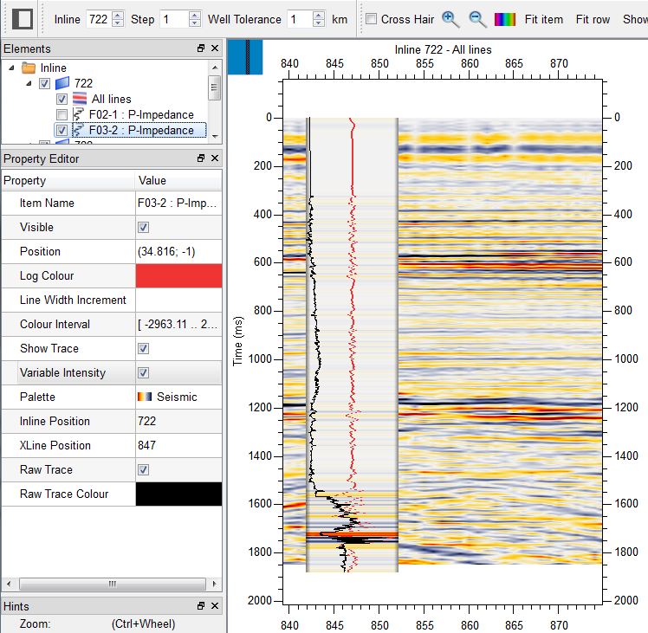The image size is (648, 633).
Task: Open the red Log Colour swatch
Action: pos(178,276)
